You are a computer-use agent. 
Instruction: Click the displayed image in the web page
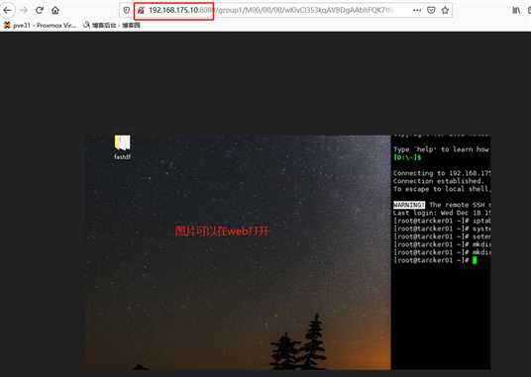[x=285, y=252]
